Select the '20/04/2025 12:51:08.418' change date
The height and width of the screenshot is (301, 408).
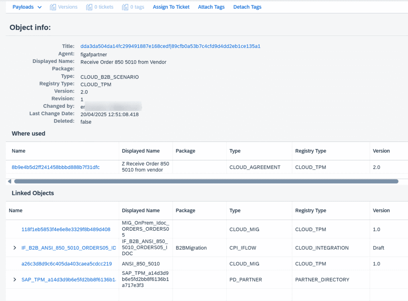(109, 114)
